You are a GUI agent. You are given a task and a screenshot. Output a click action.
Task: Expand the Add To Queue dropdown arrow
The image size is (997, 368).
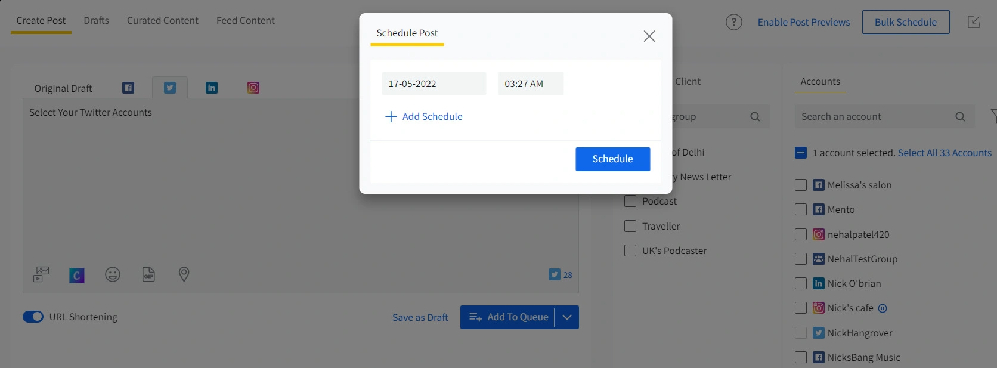(567, 317)
